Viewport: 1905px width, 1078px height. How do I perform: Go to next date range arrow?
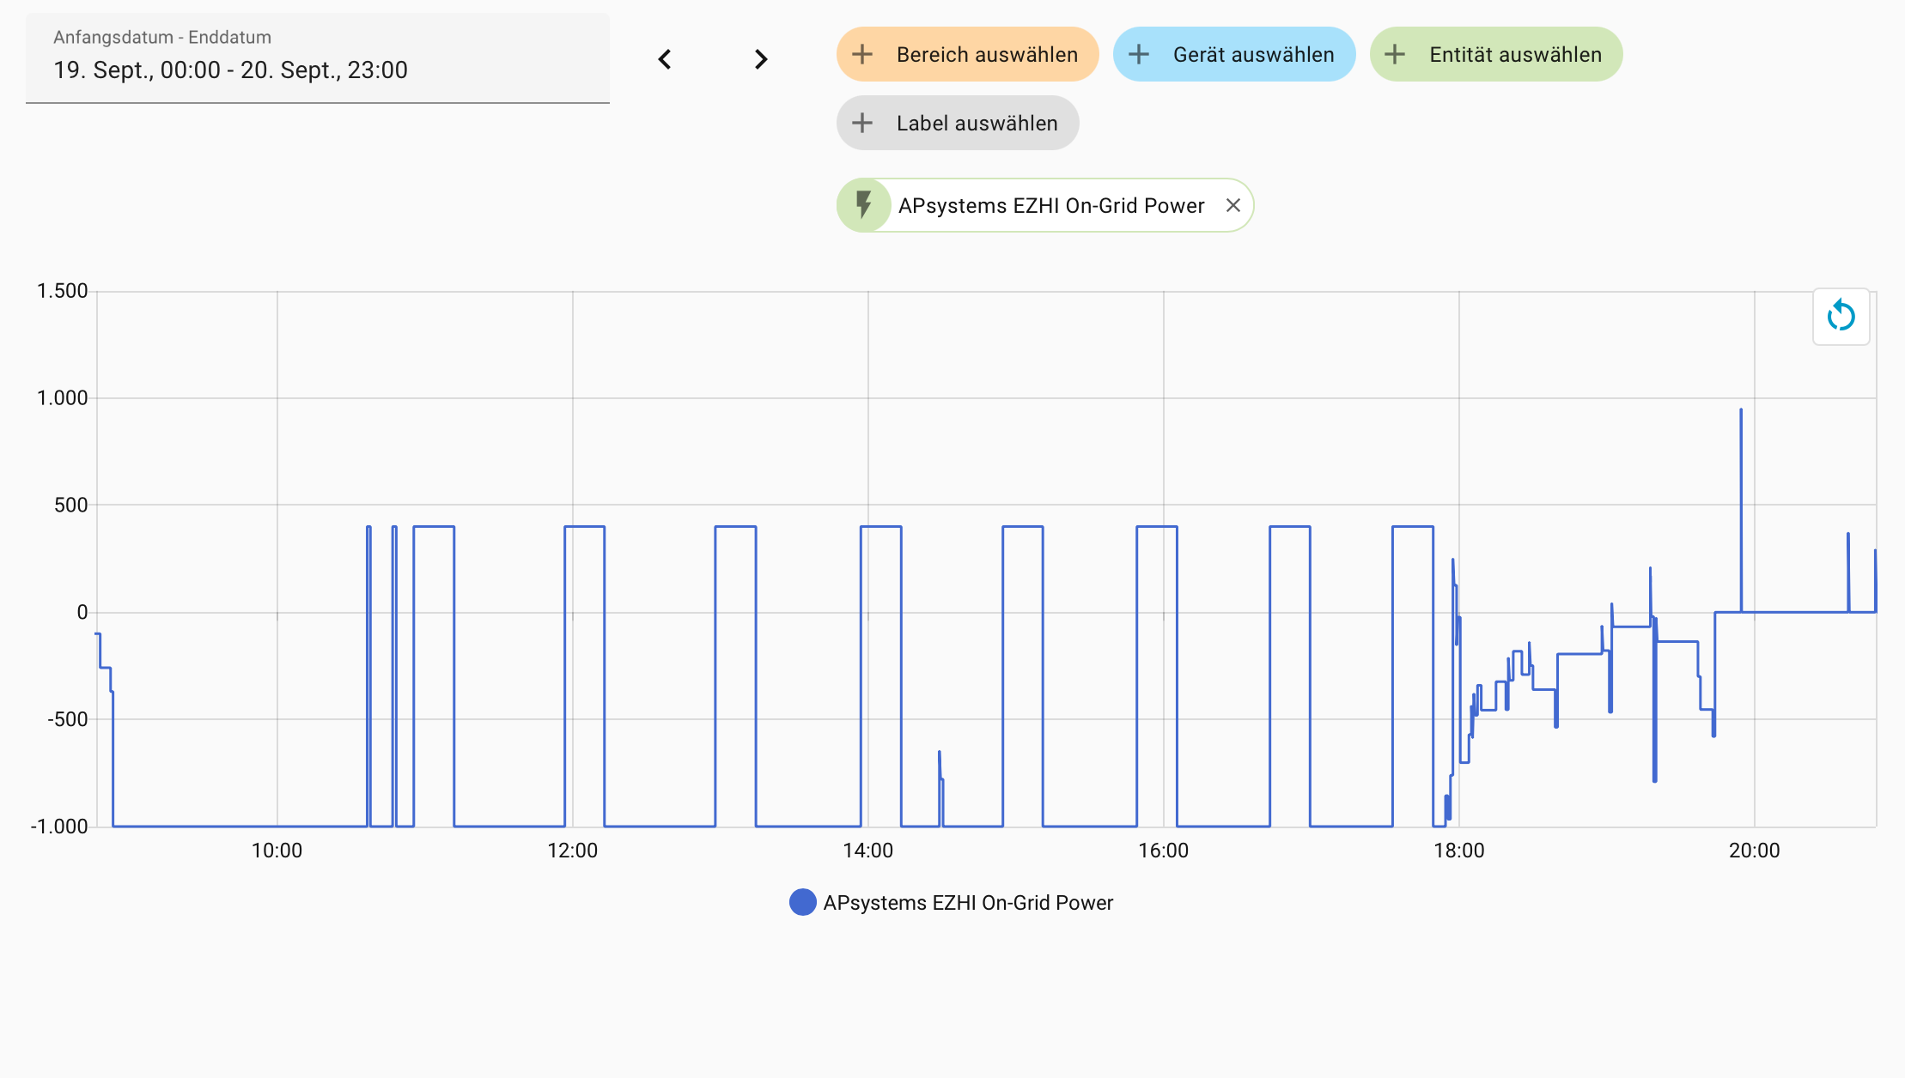click(761, 59)
